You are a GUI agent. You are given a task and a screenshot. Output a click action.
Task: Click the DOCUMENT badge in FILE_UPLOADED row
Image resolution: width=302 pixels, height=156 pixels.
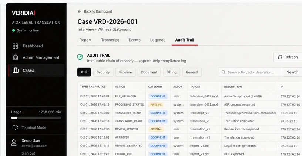tap(158, 96)
